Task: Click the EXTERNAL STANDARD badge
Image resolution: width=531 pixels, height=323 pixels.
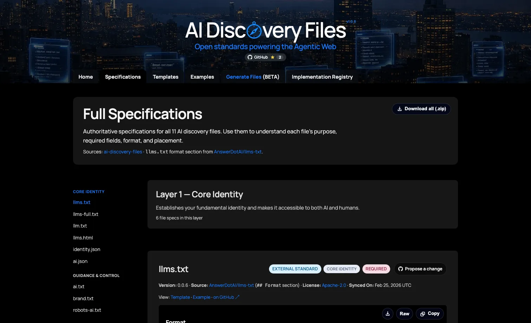Action: point(295,269)
